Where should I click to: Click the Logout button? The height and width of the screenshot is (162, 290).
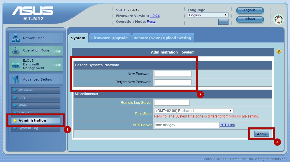point(250,10)
